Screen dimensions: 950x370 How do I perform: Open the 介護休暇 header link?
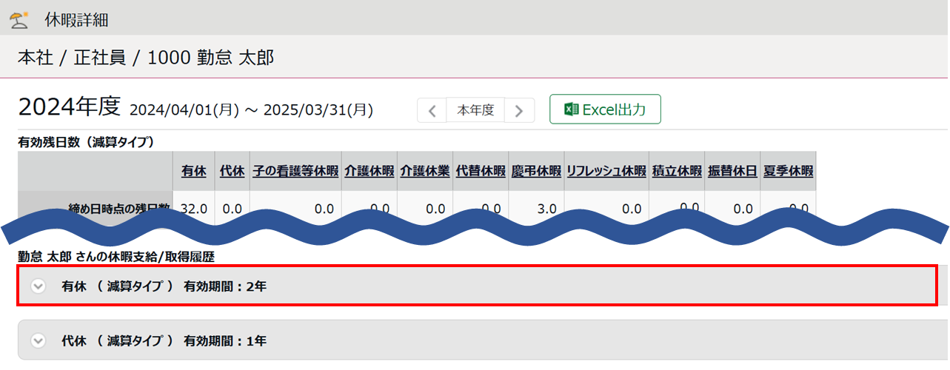pos(369,171)
